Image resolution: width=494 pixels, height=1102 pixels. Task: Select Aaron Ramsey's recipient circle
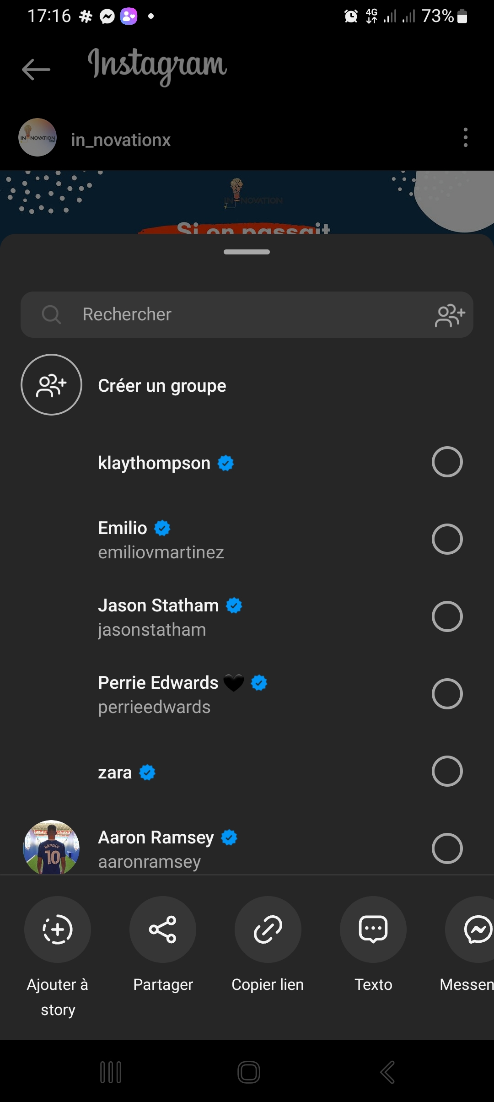[x=447, y=848]
